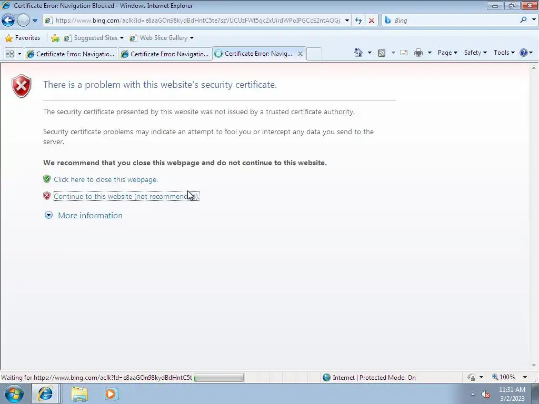Click the Read Mail envelope icon
Screen dimensions: 539x404
[x=404, y=53]
